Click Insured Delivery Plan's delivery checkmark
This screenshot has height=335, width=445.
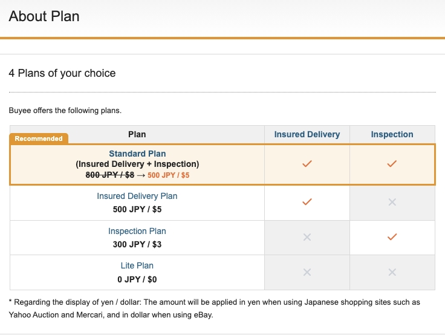[307, 202]
